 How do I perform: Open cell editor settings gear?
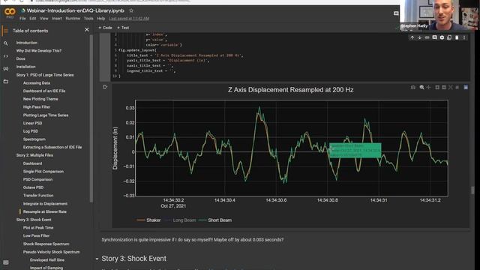point(442,37)
